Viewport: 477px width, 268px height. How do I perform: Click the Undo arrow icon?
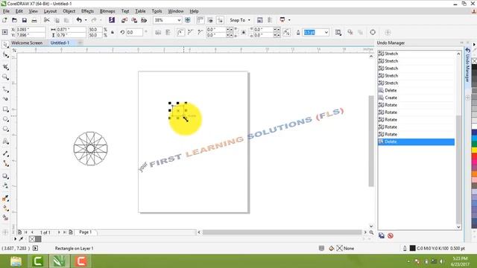coord(79,20)
